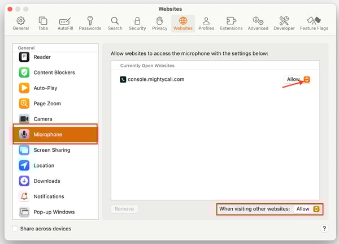Viewport: 339px width, 244px height.
Task: Select Pop-up Windows label in sidebar
Action: tap(54, 212)
